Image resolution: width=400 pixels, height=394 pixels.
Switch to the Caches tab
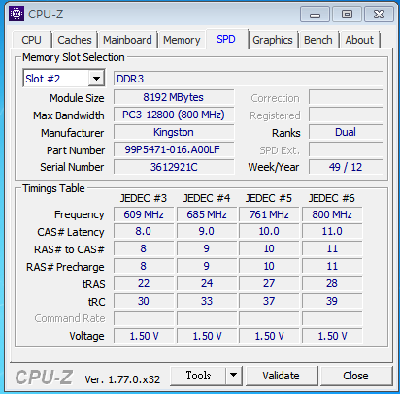click(75, 40)
